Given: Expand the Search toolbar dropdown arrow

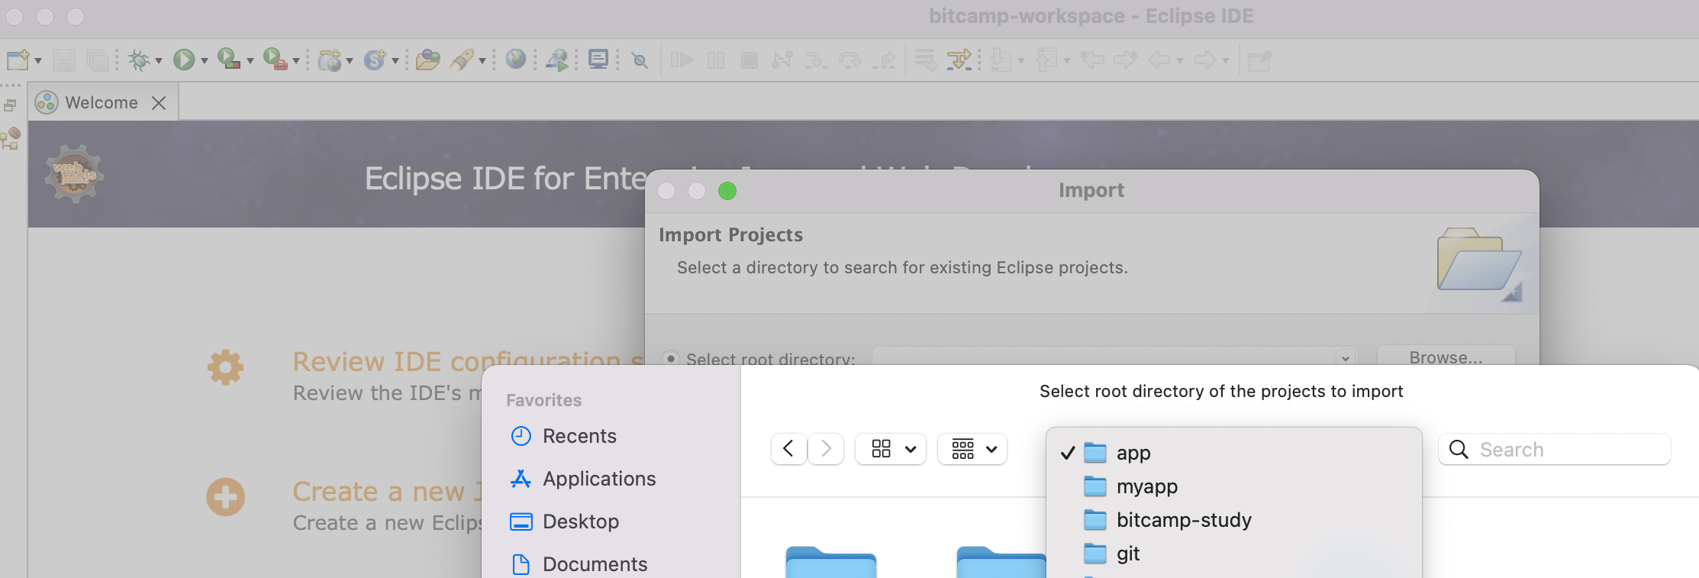Looking at the screenshot, I should coord(482,60).
